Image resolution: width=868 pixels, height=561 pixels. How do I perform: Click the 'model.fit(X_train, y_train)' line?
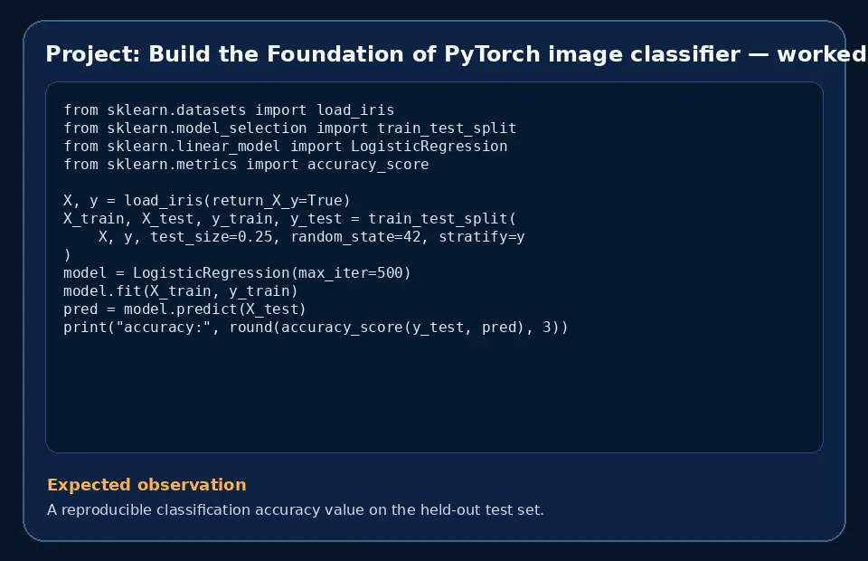click(x=181, y=291)
